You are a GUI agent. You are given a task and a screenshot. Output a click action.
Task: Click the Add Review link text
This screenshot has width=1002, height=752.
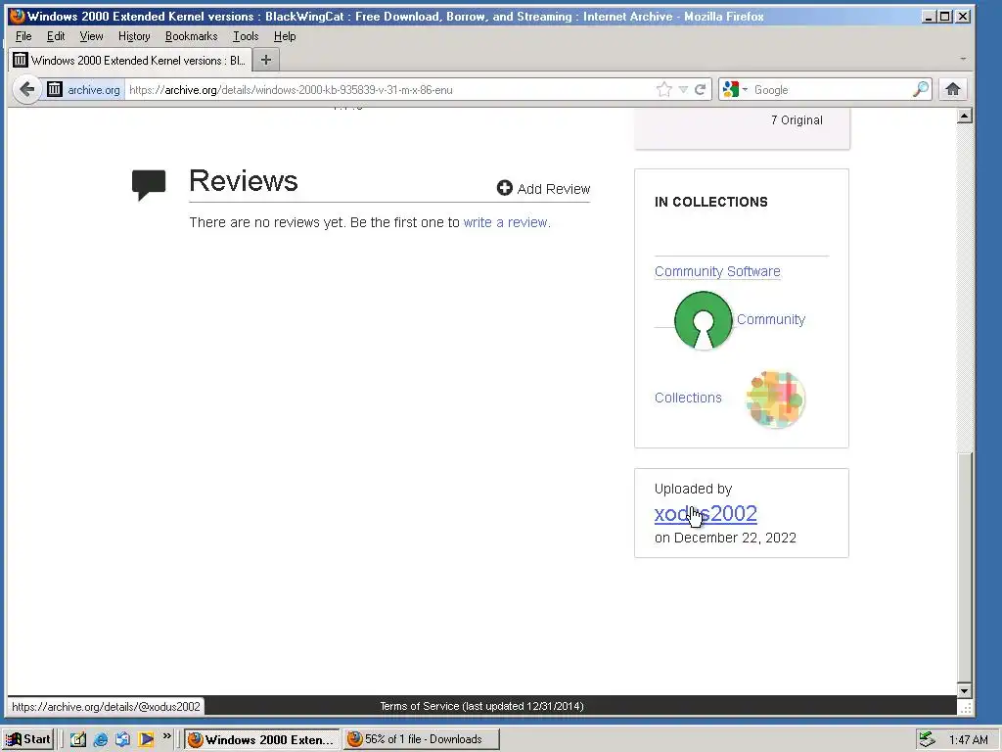pos(554,189)
